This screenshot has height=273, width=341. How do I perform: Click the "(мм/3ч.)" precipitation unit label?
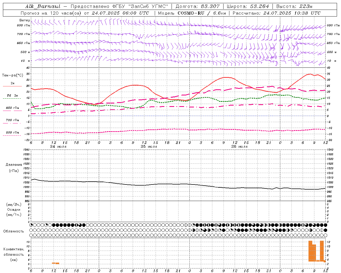pyautogui.click(x=14, y=204)
